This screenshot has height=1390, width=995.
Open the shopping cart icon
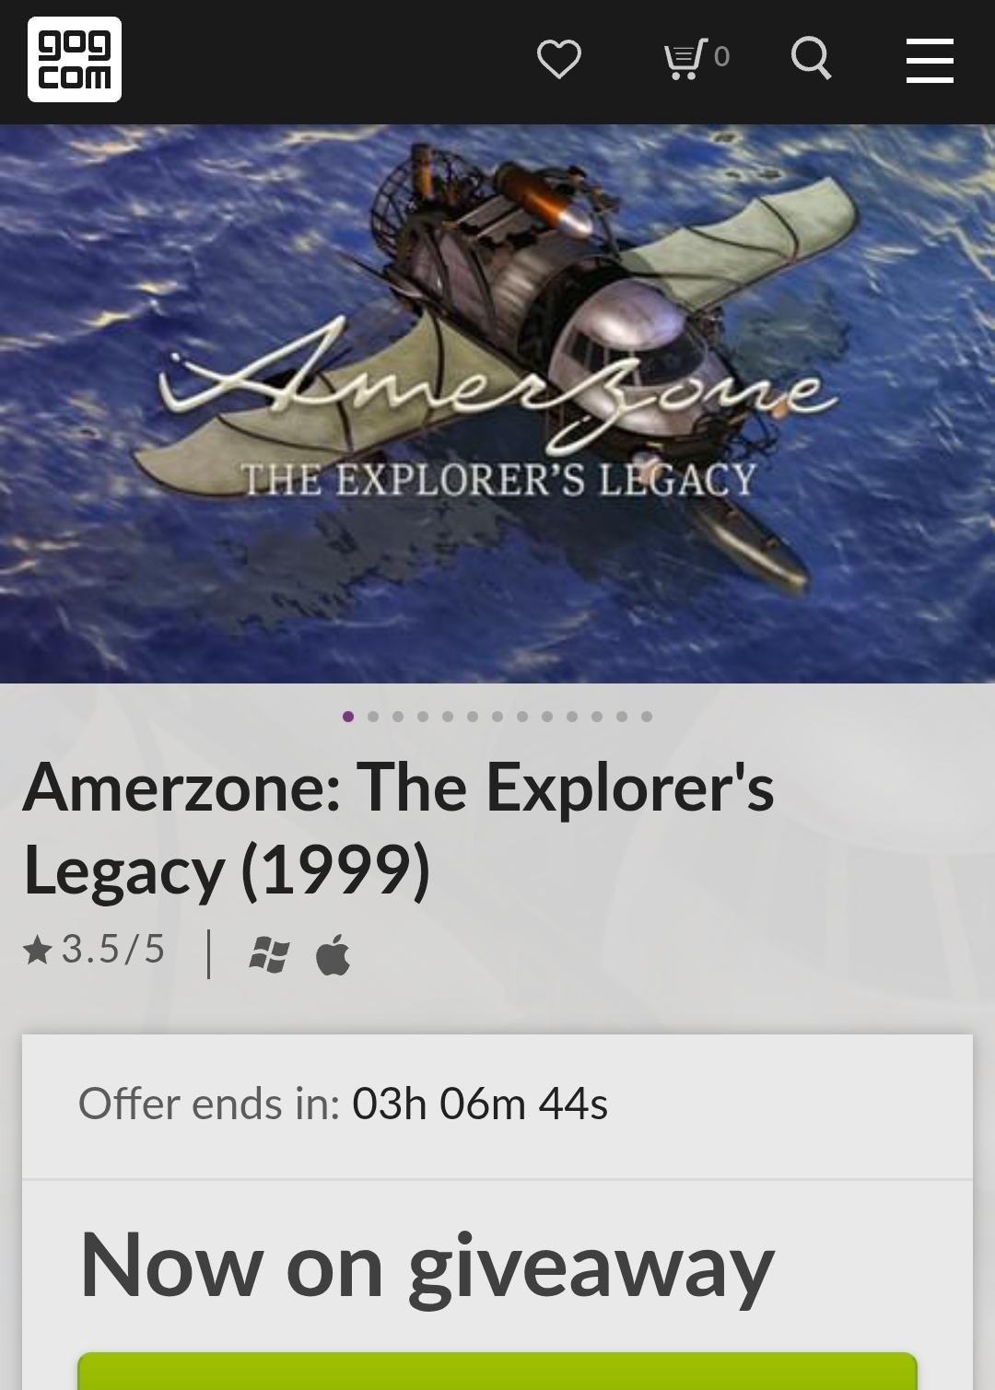685,59
